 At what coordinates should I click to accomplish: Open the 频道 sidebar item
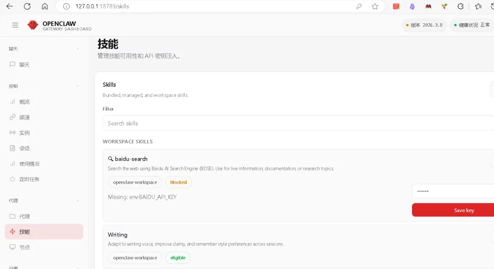24,117
